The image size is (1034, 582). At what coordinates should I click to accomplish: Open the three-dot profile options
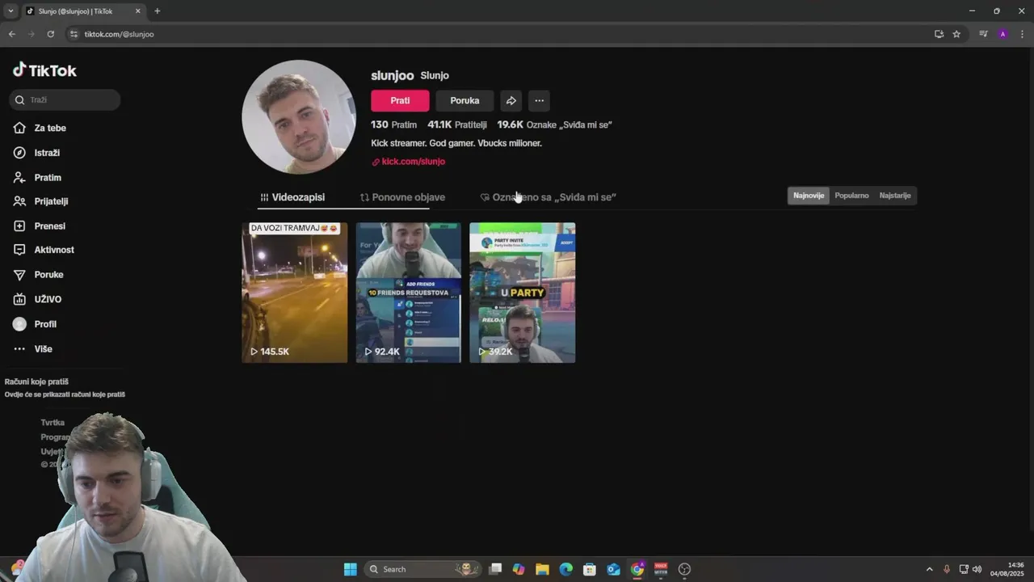(539, 100)
